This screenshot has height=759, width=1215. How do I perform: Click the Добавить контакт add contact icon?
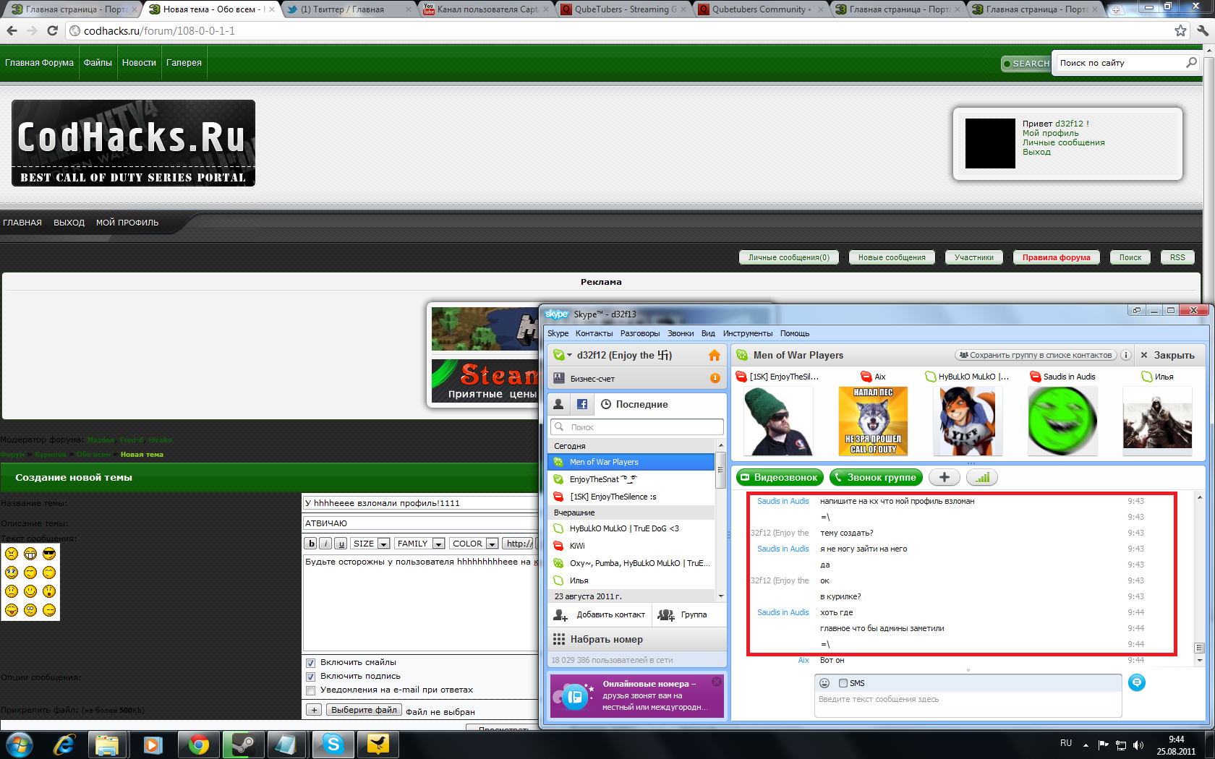tap(560, 615)
